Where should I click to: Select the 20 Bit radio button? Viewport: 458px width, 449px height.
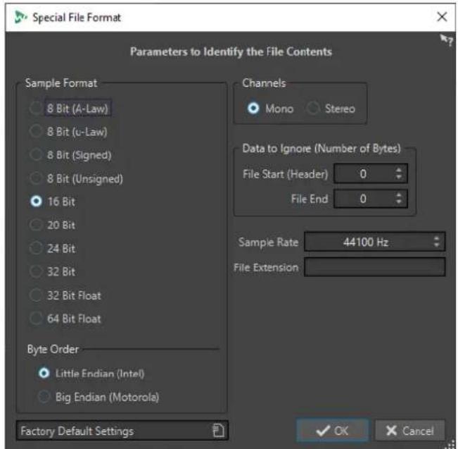pos(36,225)
